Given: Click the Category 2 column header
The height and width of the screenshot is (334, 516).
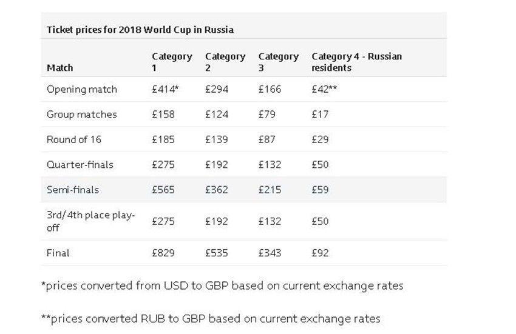Looking at the screenshot, I should tap(225, 62).
